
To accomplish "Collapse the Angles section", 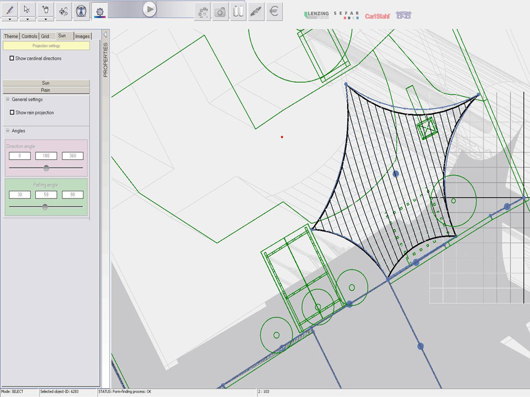I will pos(8,131).
